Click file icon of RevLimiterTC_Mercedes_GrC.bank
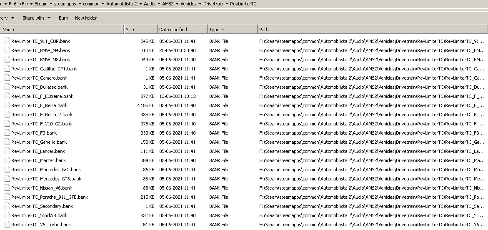The image size is (488, 230). tap(7, 170)
